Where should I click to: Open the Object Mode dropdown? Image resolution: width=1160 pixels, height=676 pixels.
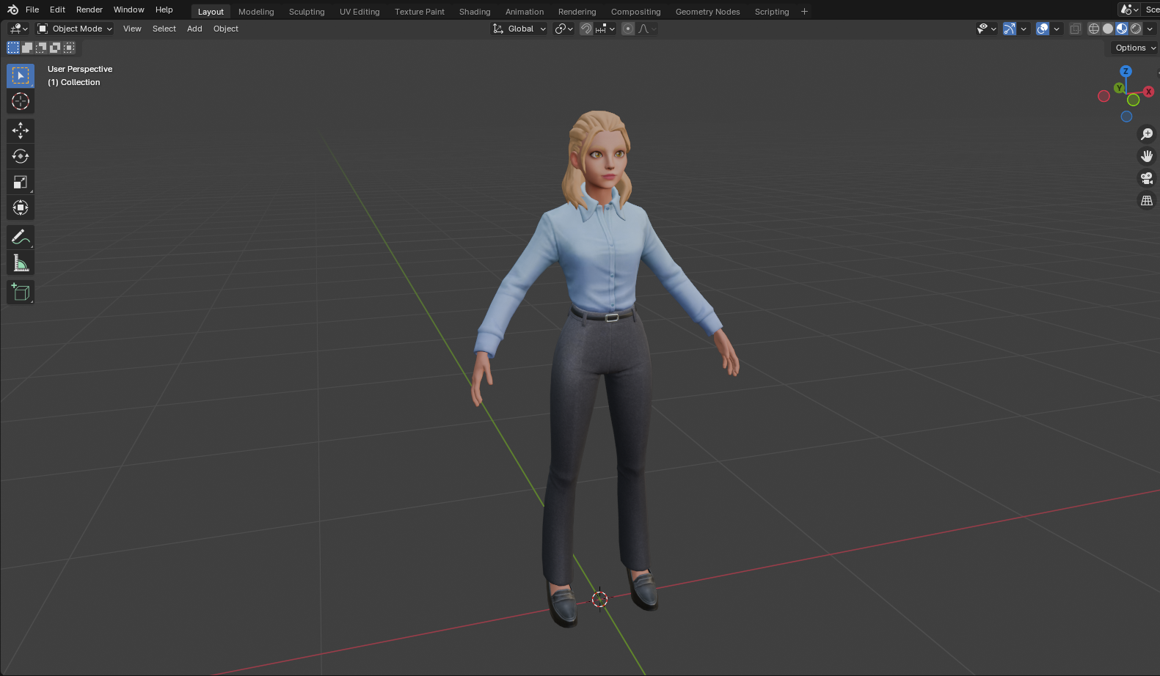click(74, 29)
